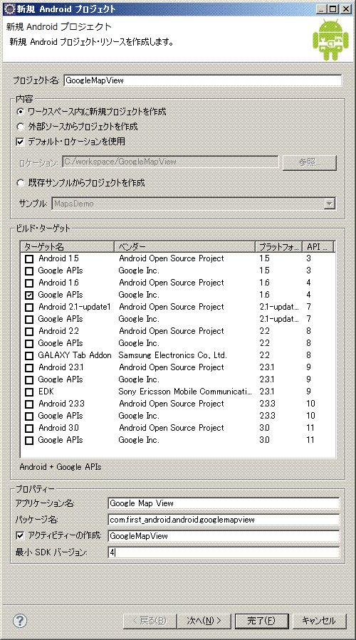Click the プロジェクト名 input field
The image size is (356, 640).
click(x=202, y=80)
